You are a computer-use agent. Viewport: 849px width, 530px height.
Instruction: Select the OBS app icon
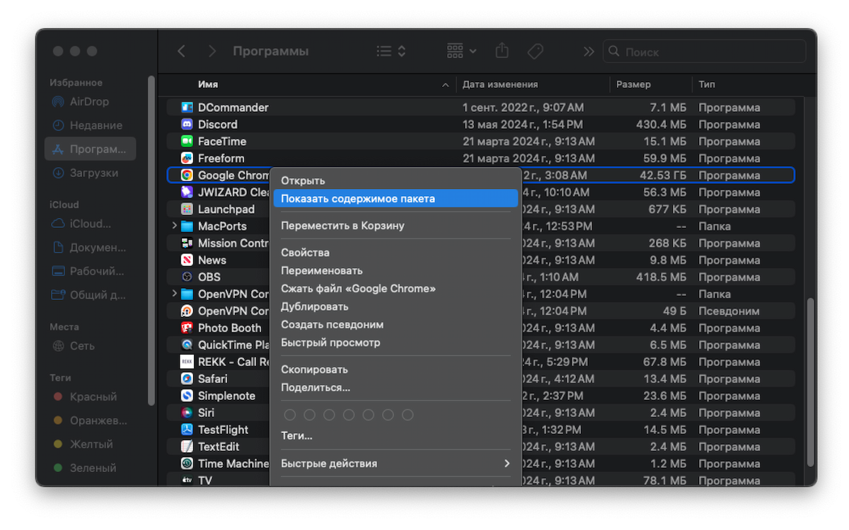click(x=187, y=277)
